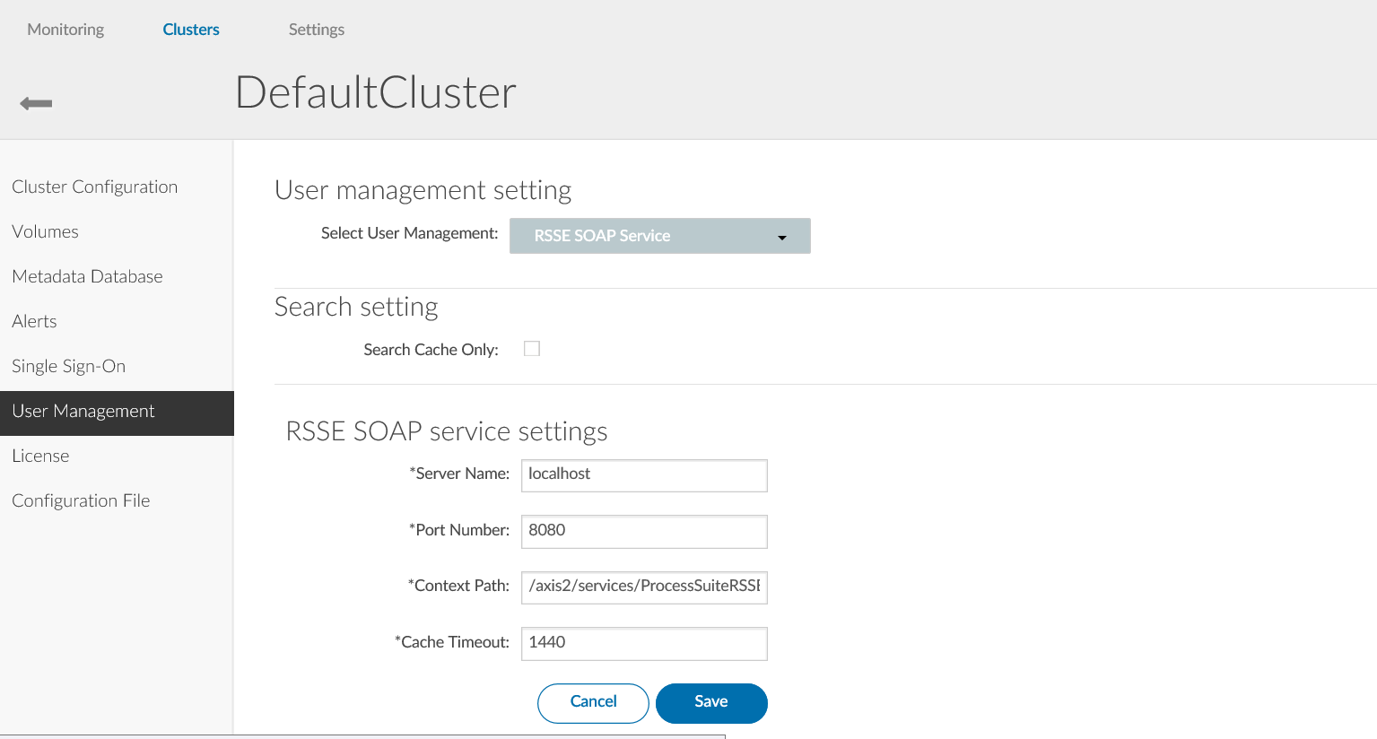
Task: Click the Server Name input field
Action: [644, 475]
